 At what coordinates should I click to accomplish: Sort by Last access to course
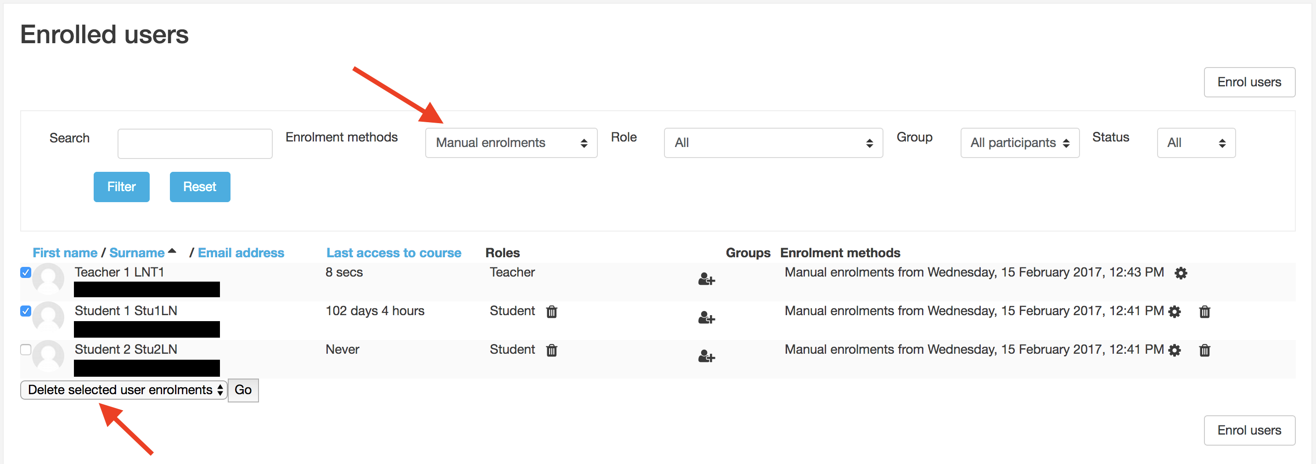394,253
